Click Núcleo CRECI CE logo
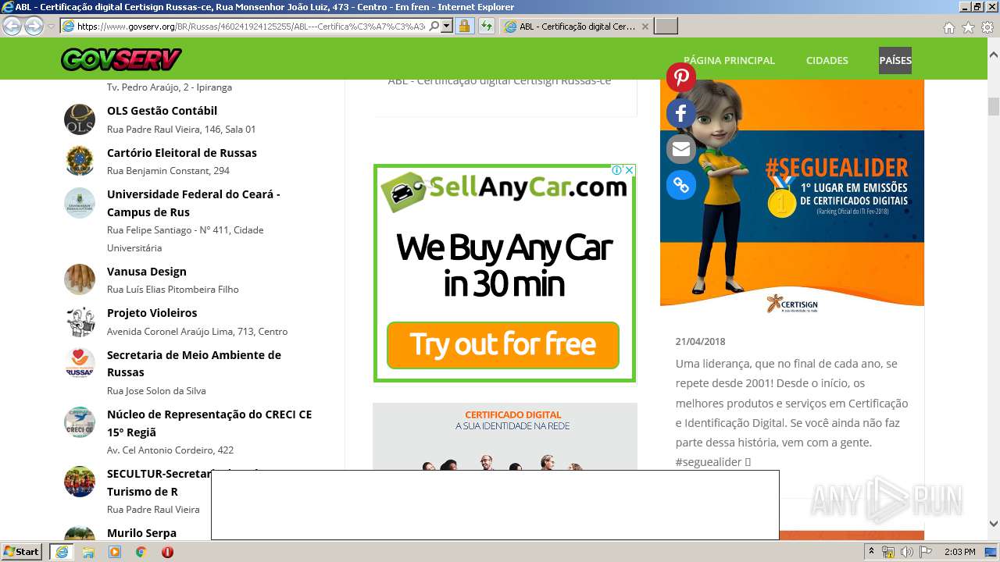1000x562 pixels. pos(80,422)
